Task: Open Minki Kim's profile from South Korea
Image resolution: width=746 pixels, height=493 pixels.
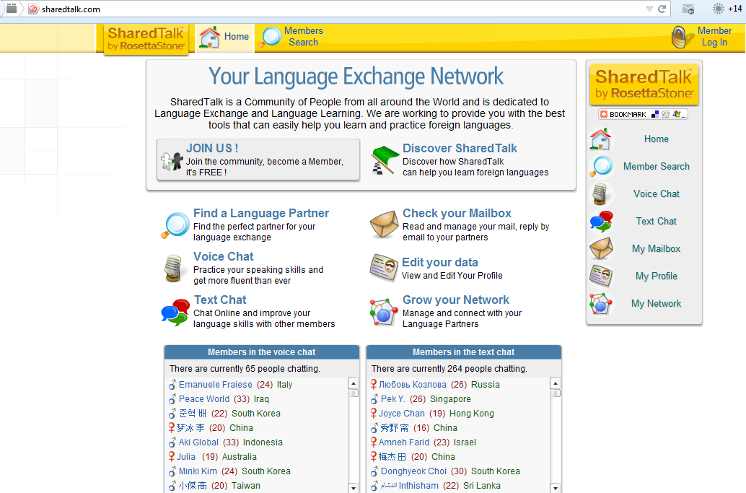Action: click(198, 471)
